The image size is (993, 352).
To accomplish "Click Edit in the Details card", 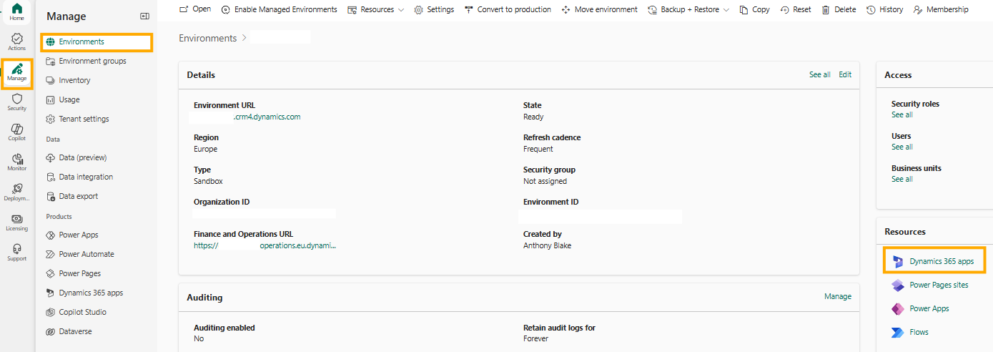I will pyautogui.click(x=845, y=74).
